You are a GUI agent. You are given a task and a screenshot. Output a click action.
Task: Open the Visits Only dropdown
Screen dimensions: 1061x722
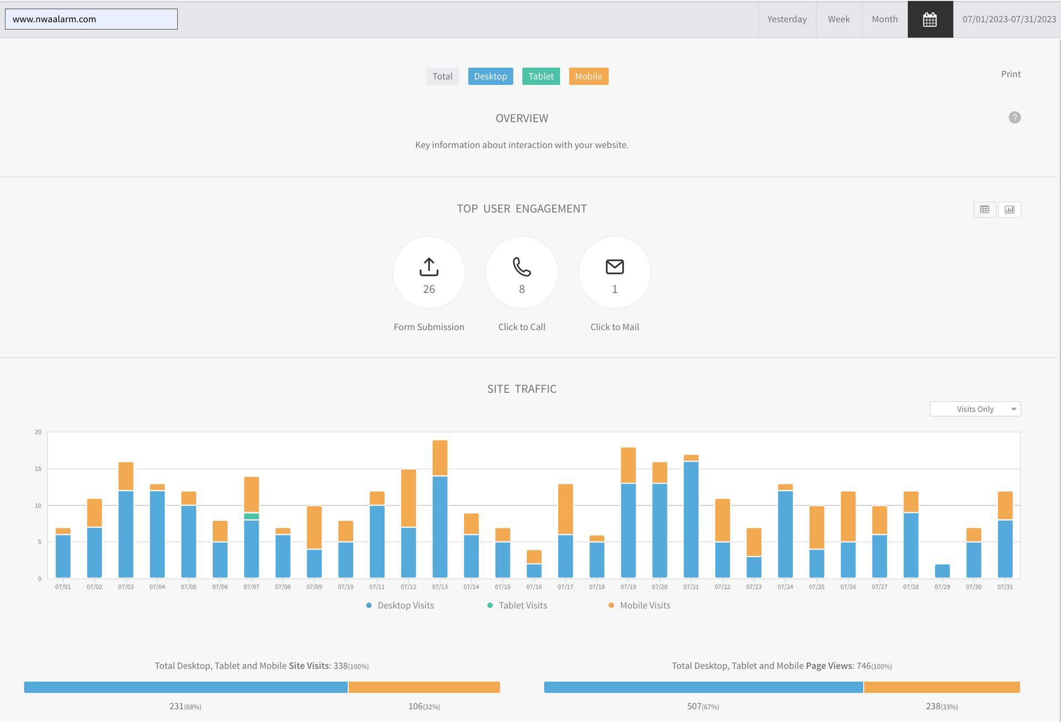pyautogui.click(x=975, y=409)
